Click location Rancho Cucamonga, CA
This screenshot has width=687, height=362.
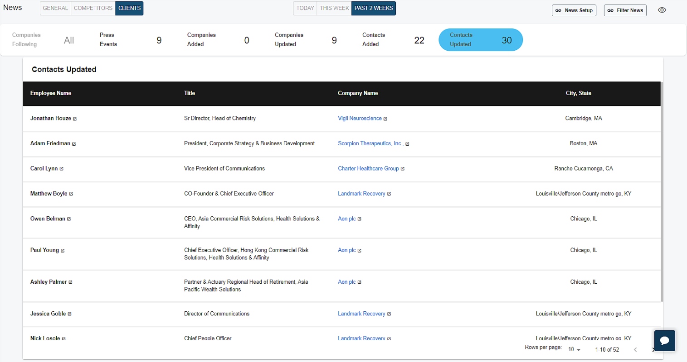pos(584,168)
